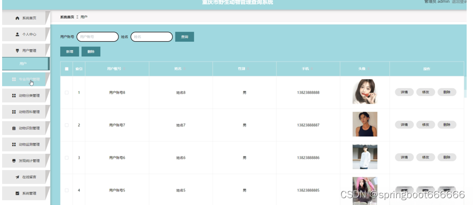Expand 动物百科管理 in the sidebar
Viewport: 473px width, 205px height.
tap(26, 112)
